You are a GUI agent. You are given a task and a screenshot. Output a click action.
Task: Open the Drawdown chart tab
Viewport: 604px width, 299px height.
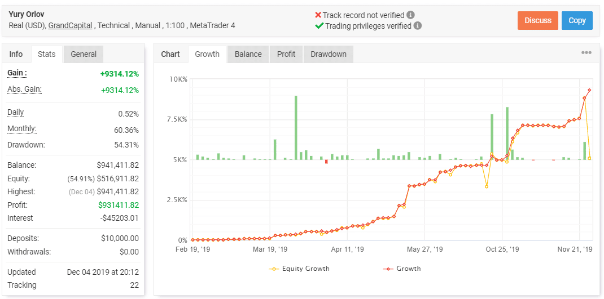click(x=329, y=54)
